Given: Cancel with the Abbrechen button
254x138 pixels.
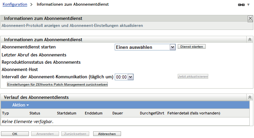Looking at the screenshot, I should tap(107, 134).
